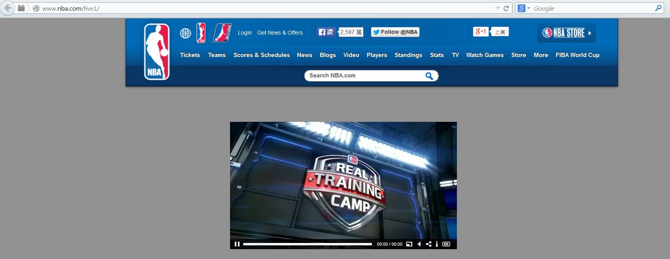
Task: Click Follow @NBA Twitter button
Action: click(395, 32)
